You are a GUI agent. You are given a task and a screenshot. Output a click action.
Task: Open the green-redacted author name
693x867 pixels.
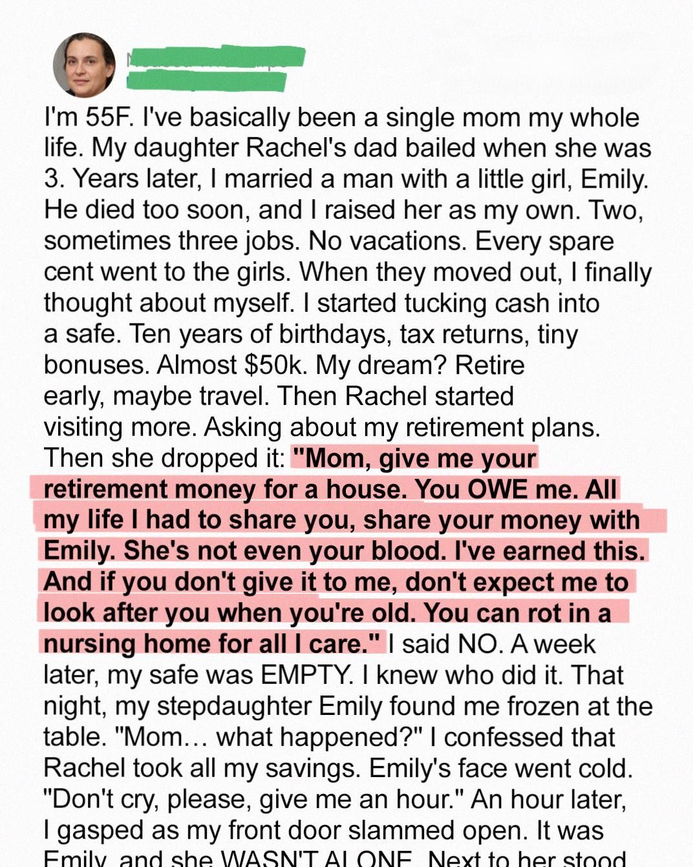pyautogui.click(x=217, y=56)
